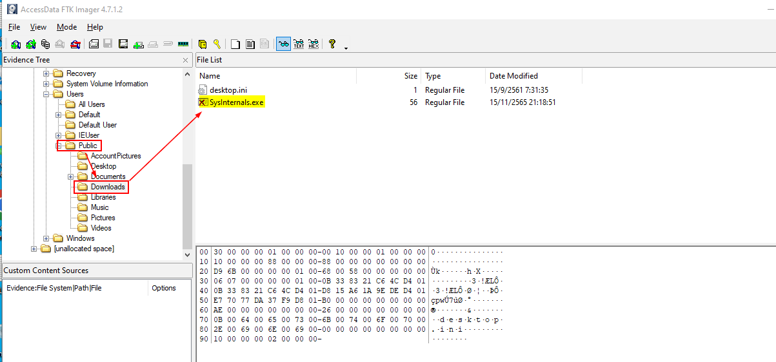Image resolution: width=776 pixels, height=362 pixels.
Task: Expand the Documents folder node
Action: click(x=71, y=176)
